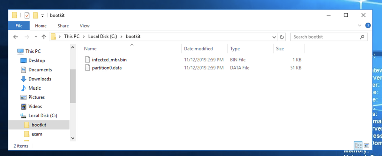Image resolution: width=382 pixels, height=156 pixels.
Task: Switch to the Share ribbon tab
Action: pyautogui.click(x=63, y=26)
